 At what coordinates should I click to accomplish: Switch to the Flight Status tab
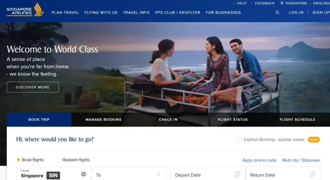coord(233,119)
